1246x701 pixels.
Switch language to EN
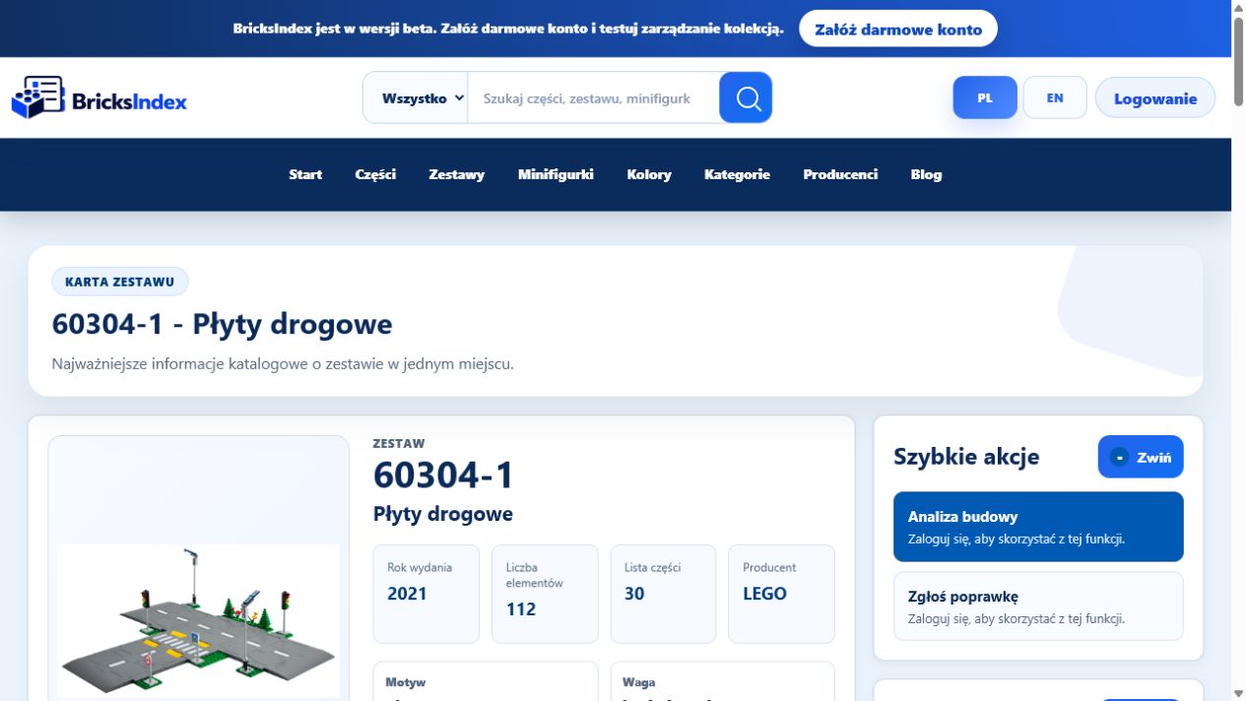(1055, 97)
